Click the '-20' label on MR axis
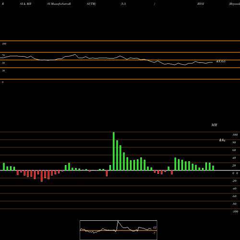This screenshot has width=240, height=240. (234, 181)
